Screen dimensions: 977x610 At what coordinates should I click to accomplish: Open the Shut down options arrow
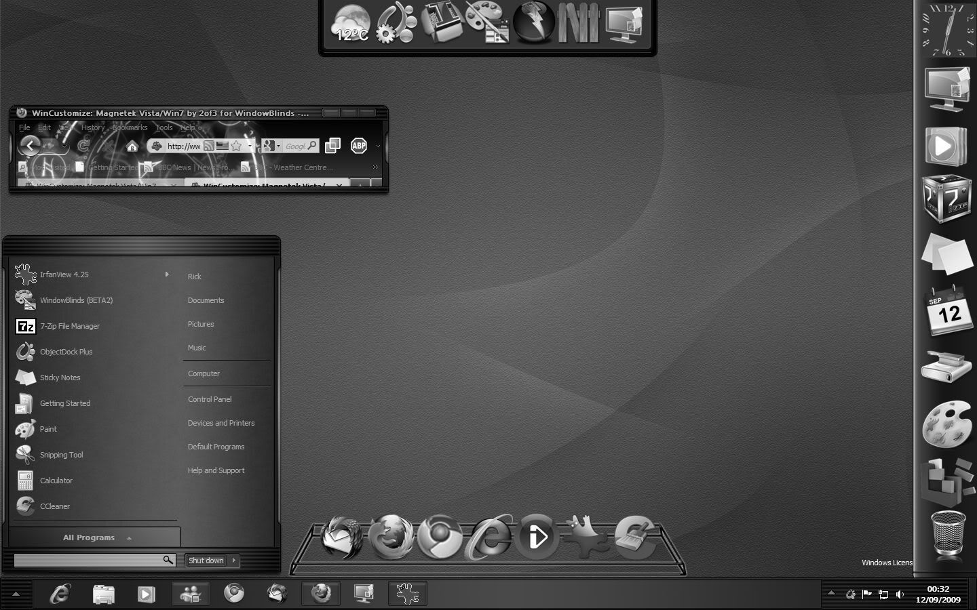[x=234, y=561]
